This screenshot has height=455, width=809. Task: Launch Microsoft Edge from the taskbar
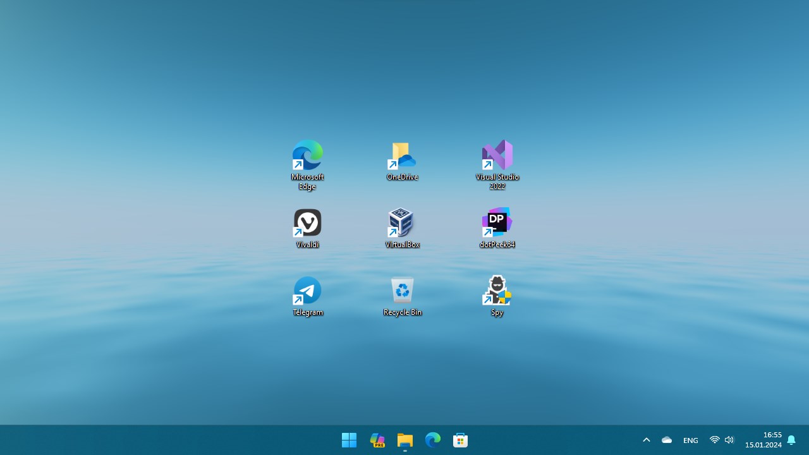click(x=433, y=440)
